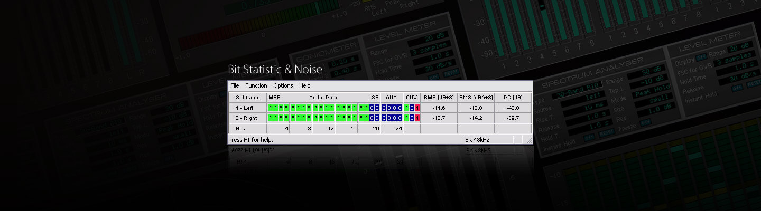Click the 'RMS [dBA+3]' column header
This screenshot has height=211, width=761.
(476, 98)
